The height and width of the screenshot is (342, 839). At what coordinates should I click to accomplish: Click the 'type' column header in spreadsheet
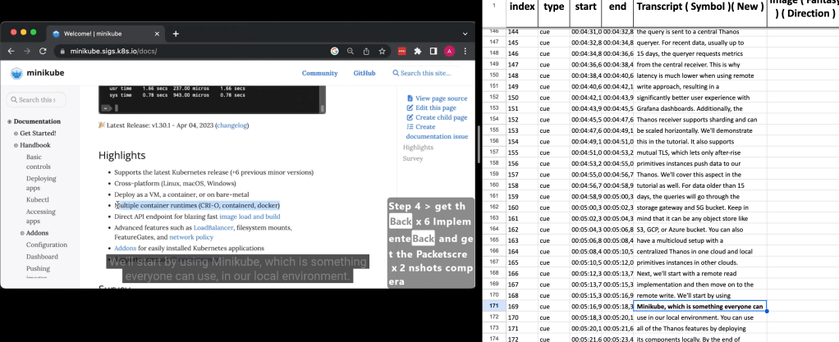[x=553, y=7]
